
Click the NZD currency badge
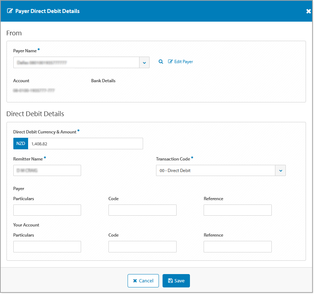coord(21,143)
